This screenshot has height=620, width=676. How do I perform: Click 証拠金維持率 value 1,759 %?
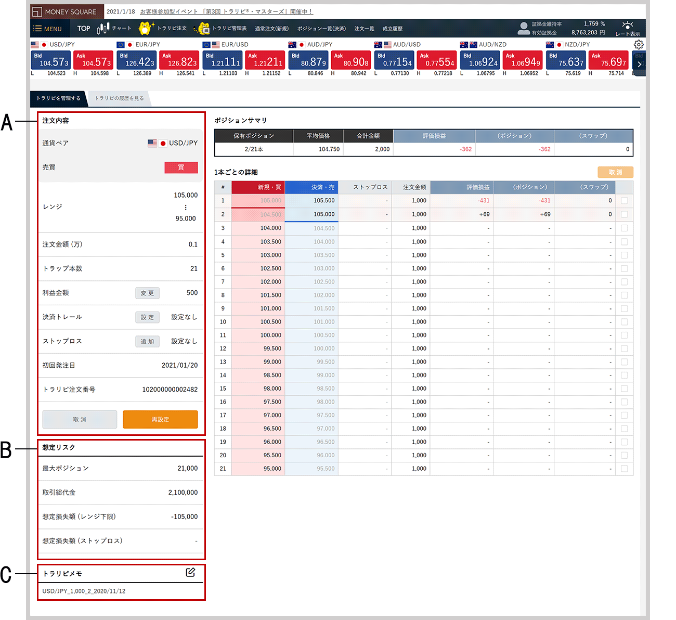tap(594, 24)
